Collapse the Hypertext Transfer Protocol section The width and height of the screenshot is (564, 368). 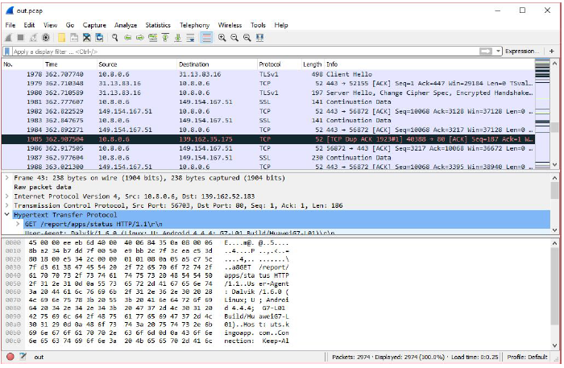pyautogui.click(x=7, y=215)
